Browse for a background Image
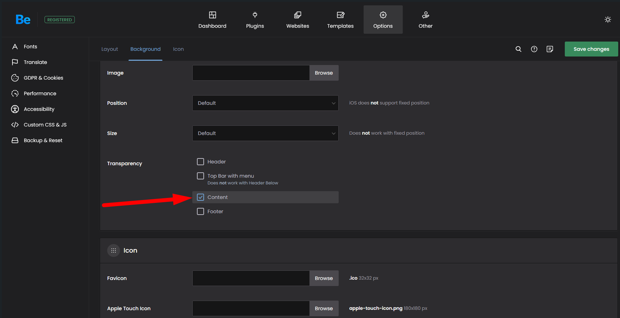This screenshot has height=318, width=620. tap(324, 73)
